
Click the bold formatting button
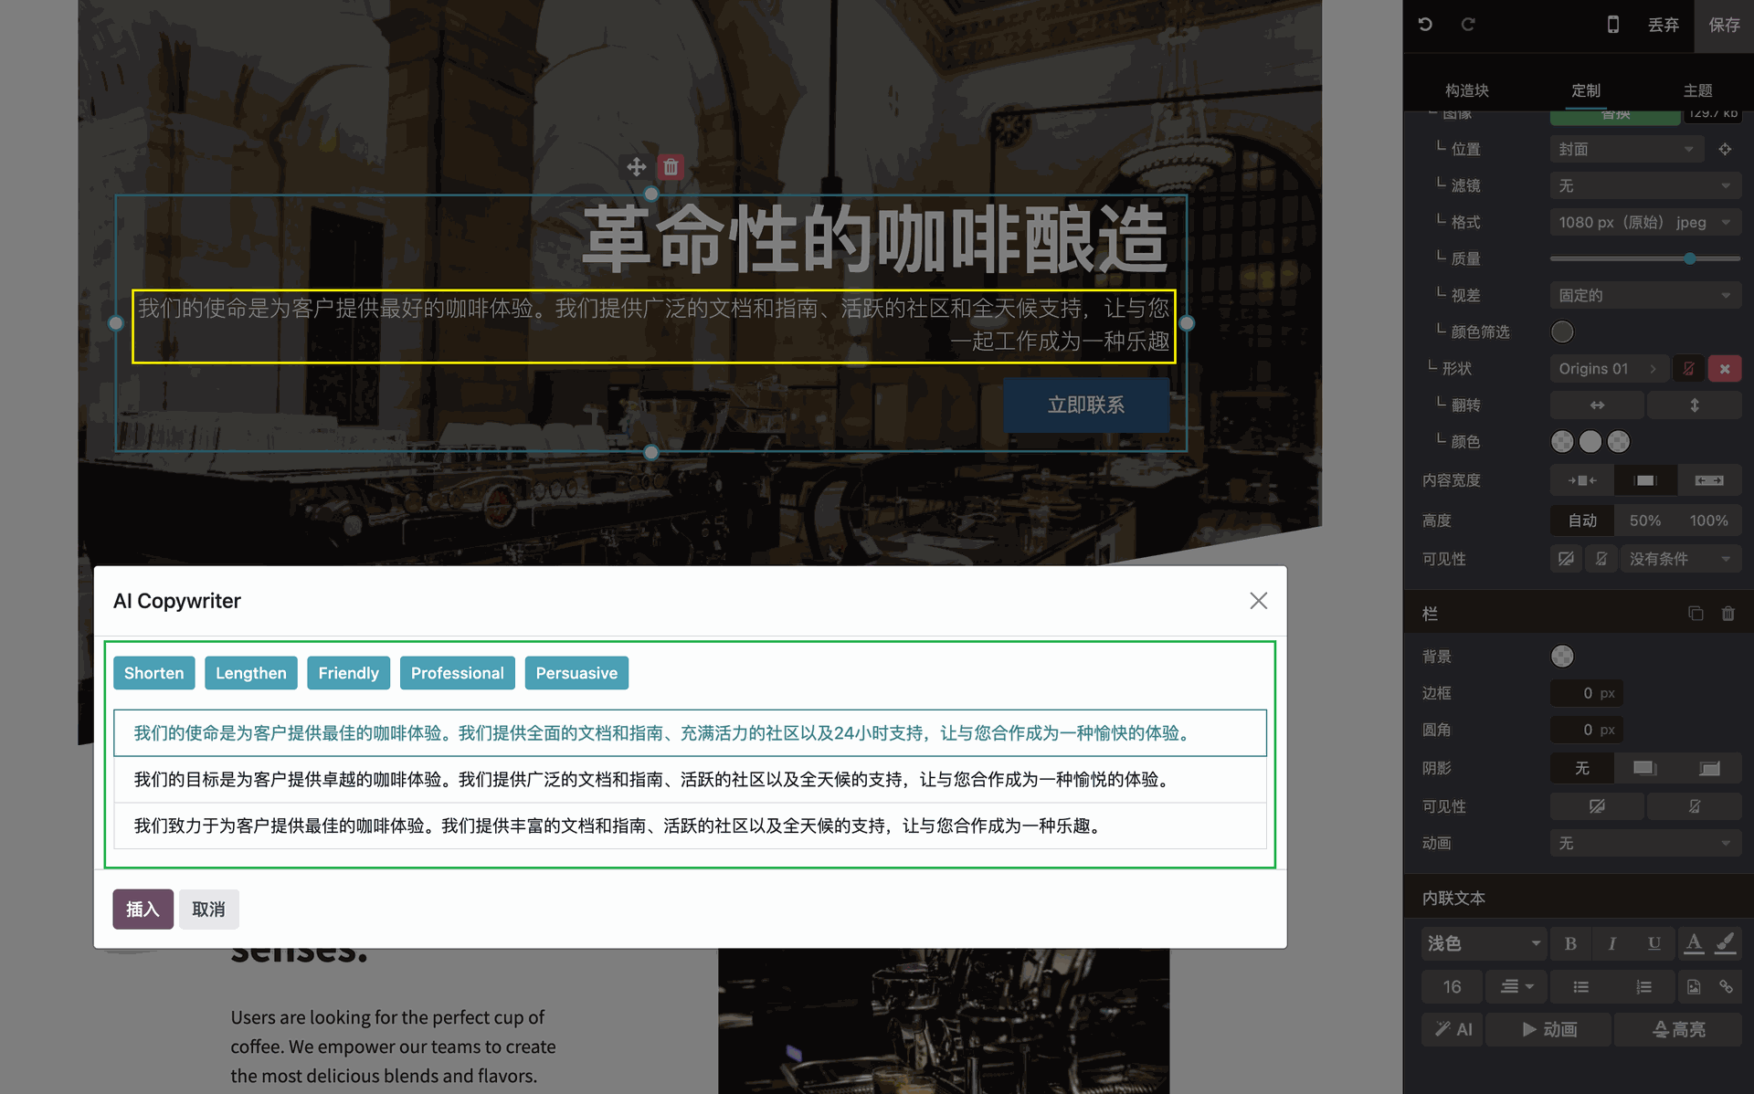1570,943
